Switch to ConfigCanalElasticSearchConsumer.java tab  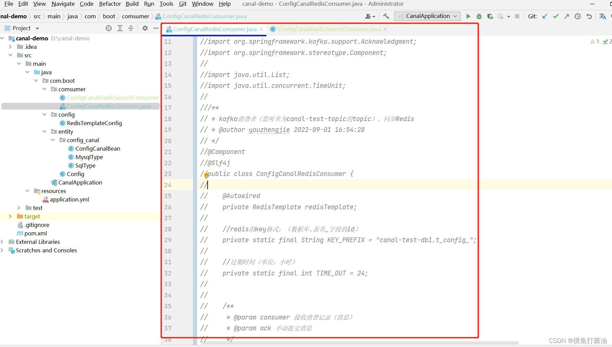pos(329,29)
